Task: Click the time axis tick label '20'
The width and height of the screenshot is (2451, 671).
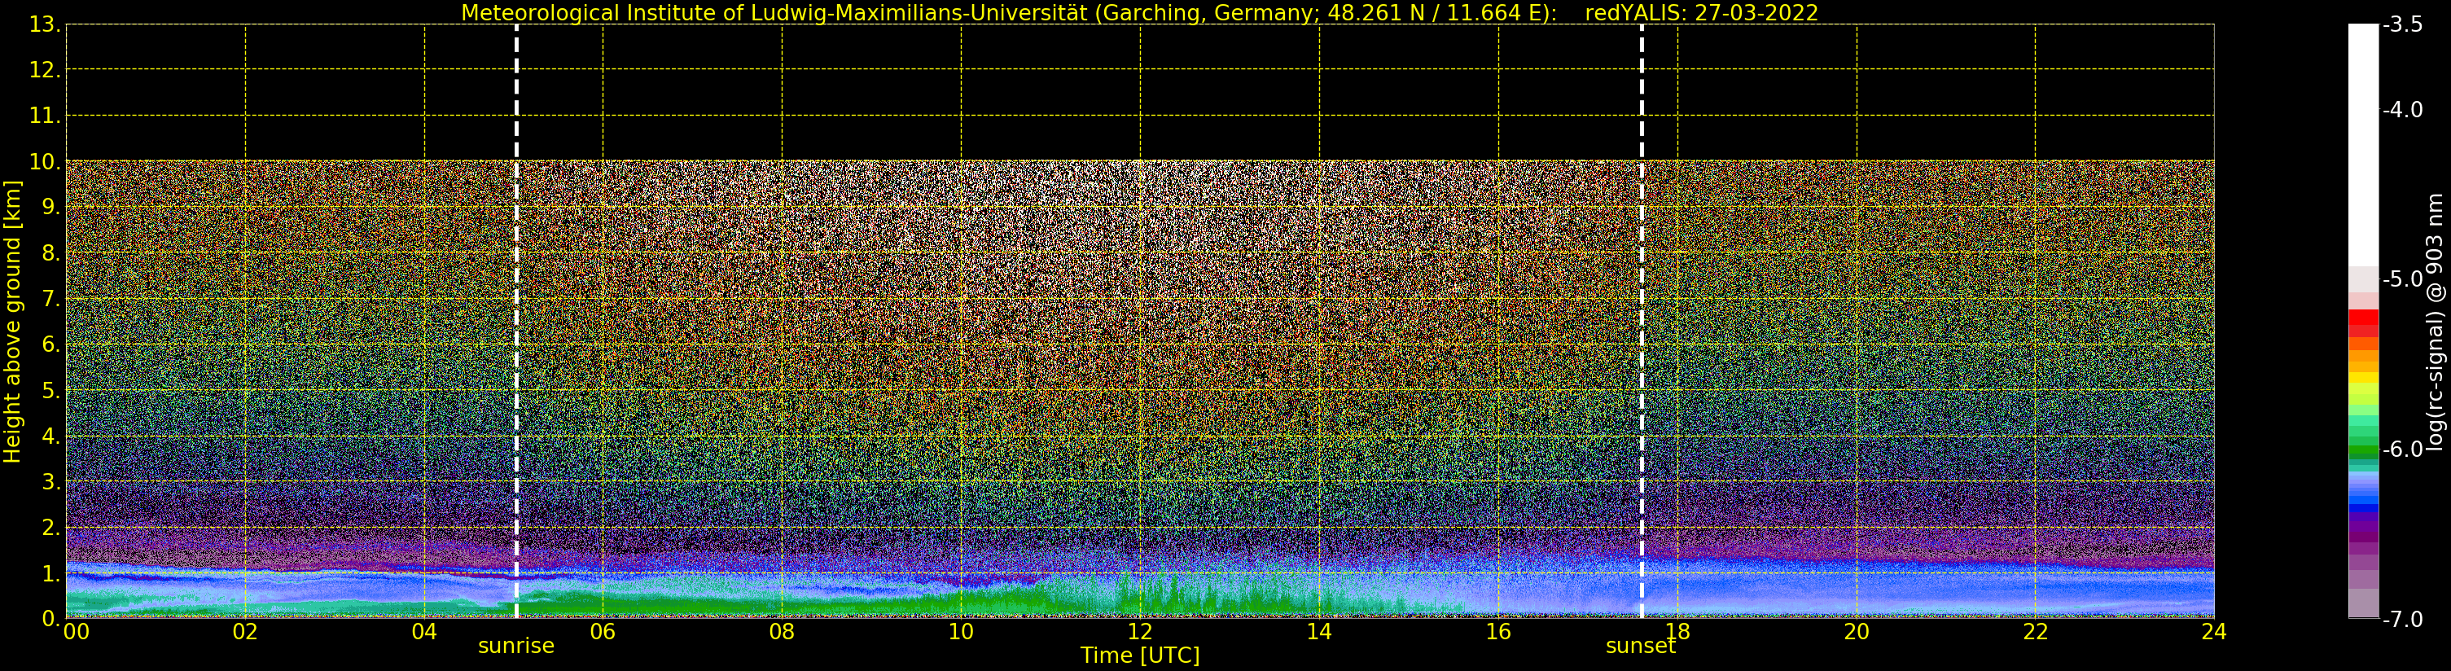Action: click(1857, 632)
